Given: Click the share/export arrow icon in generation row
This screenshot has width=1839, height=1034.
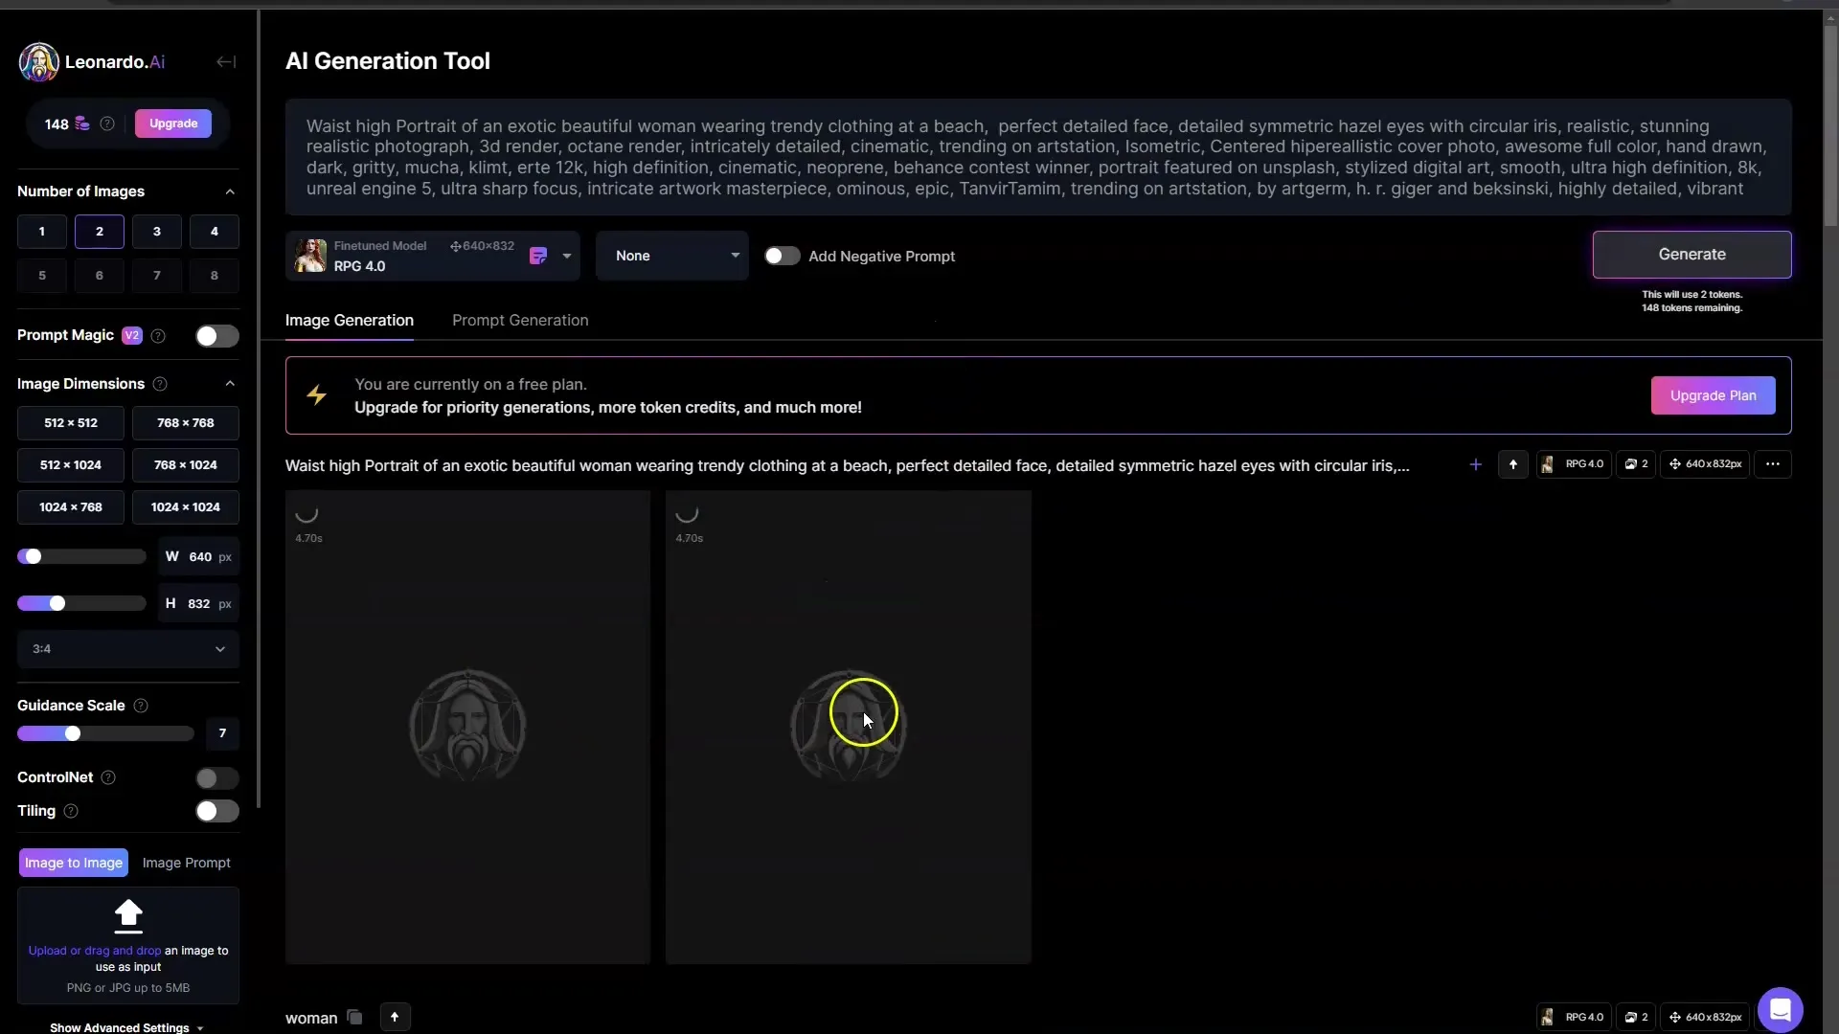Looking at the screenshot, I should point(1514,464).
